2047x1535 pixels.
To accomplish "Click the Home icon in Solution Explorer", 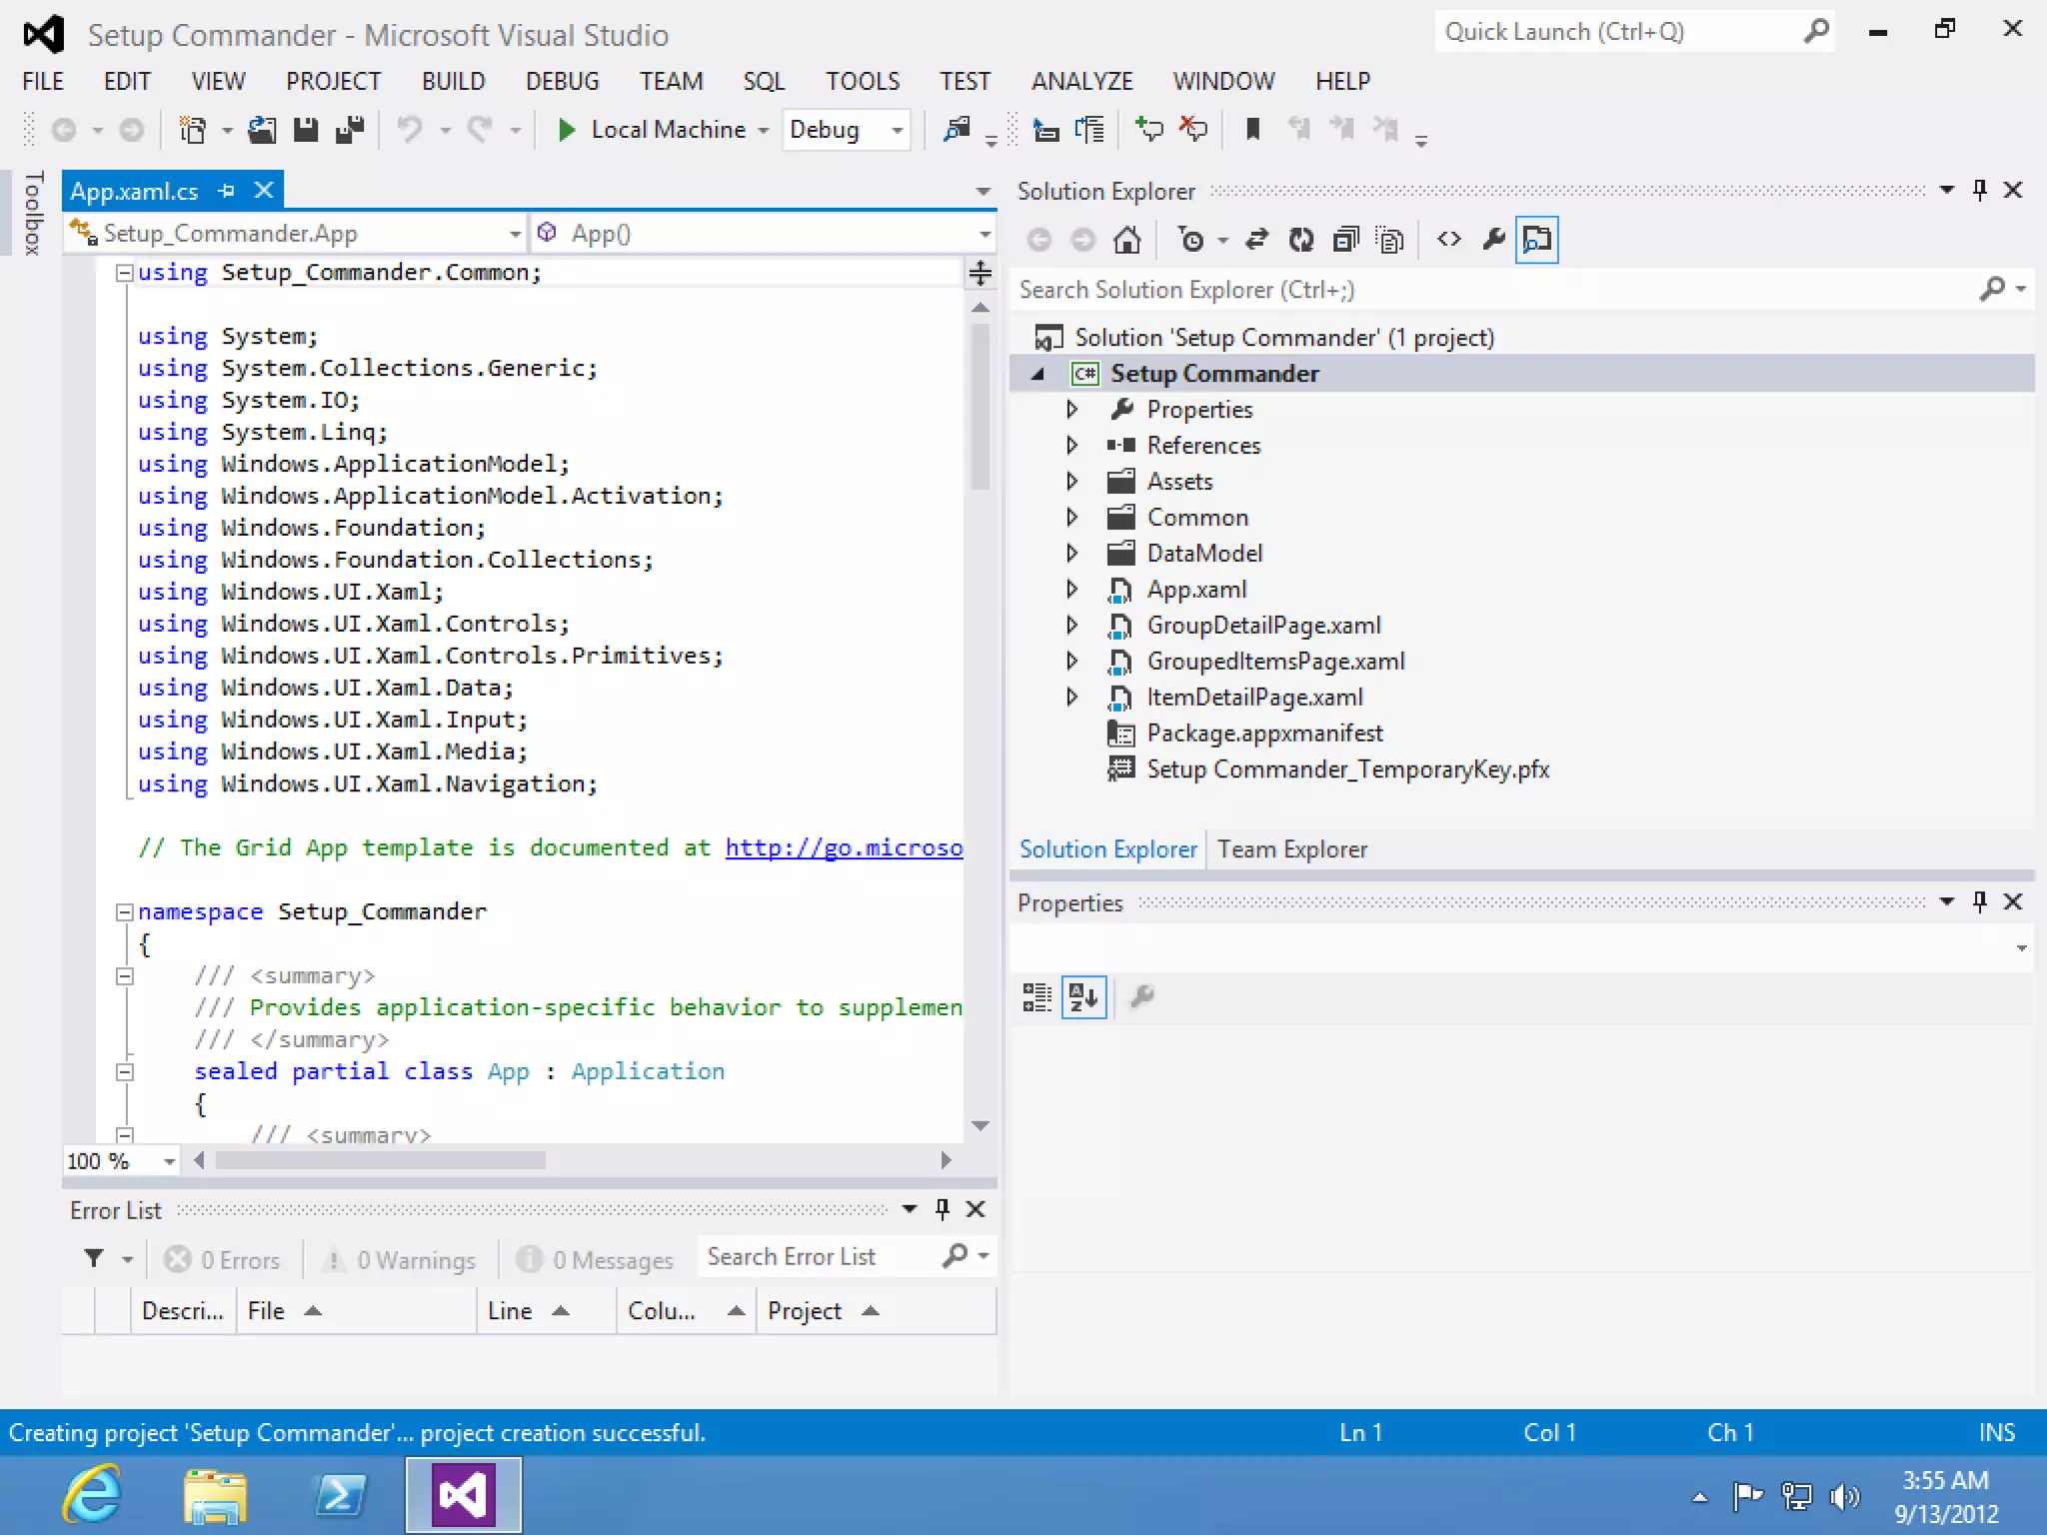I will pos(1127,240).
